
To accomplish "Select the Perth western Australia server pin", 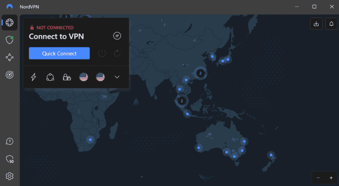I will click(199, 148).
